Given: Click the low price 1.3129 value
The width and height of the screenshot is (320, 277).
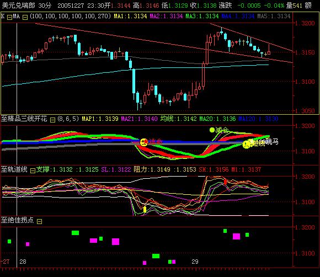Looking at the screenshot, I should [178, 6].
